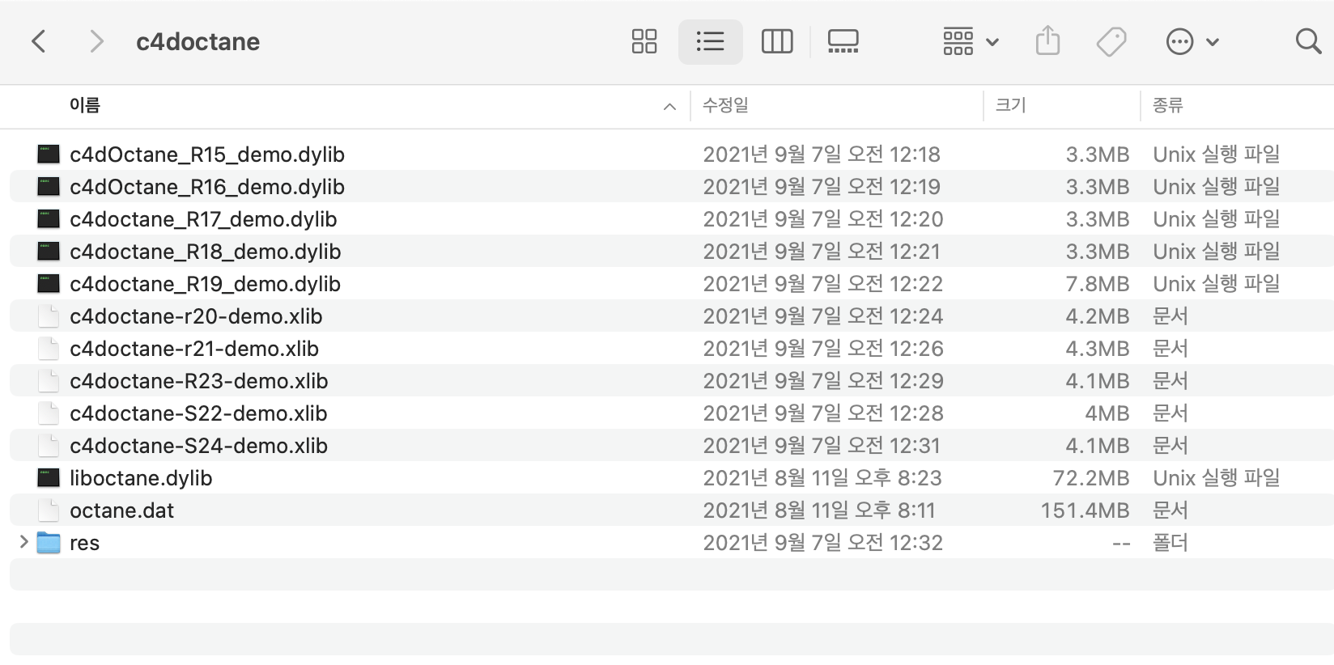1334x665 pixels.
Task: Click the tag icon to edit tags
Action: (x=1111, y=41)
